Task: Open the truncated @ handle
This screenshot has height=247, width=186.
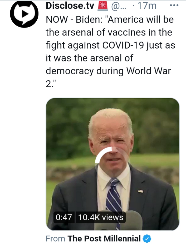Action: point(119,6)
